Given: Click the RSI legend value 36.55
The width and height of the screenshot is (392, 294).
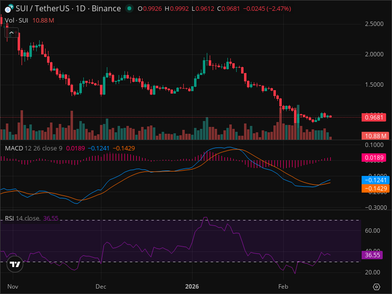Looking at the screenshot, I should coord(51,218).
